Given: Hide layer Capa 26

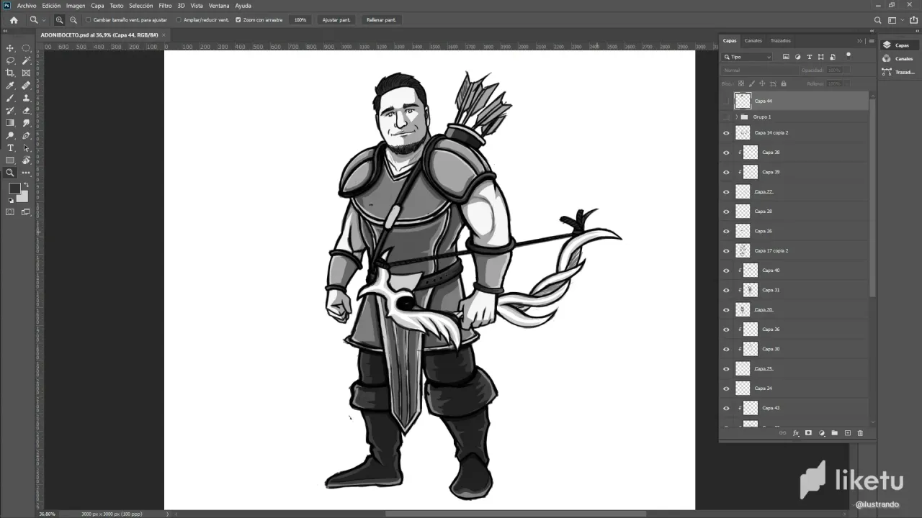Looking at the screenshot, I should [726, 232].
